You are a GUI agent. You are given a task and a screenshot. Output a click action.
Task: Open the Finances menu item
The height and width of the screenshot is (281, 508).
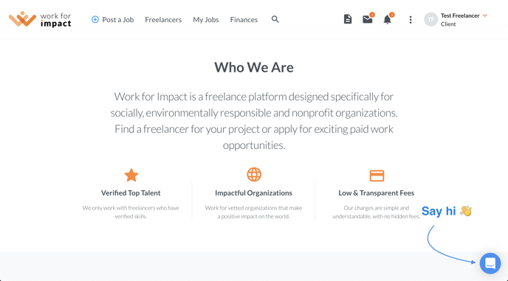[x=244, y=20]
